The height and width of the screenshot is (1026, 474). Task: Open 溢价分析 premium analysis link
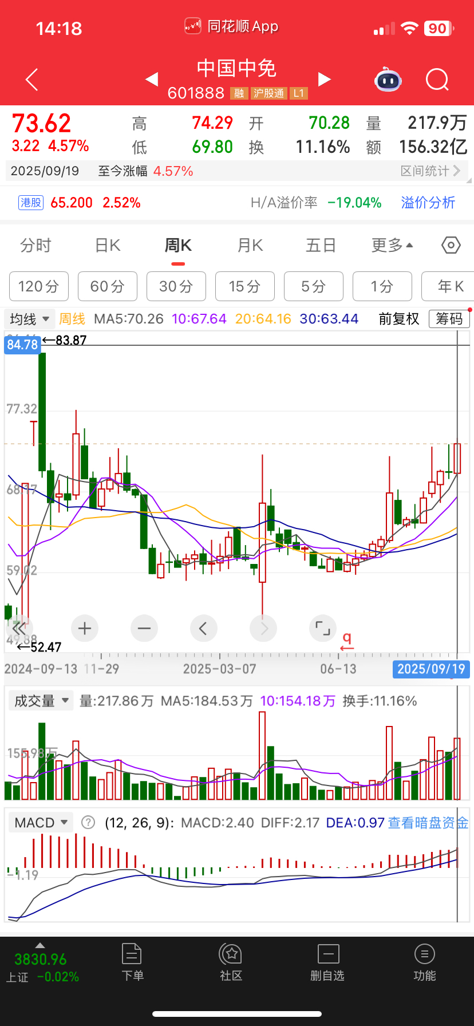pyautogui.click(x=428, y=203)
